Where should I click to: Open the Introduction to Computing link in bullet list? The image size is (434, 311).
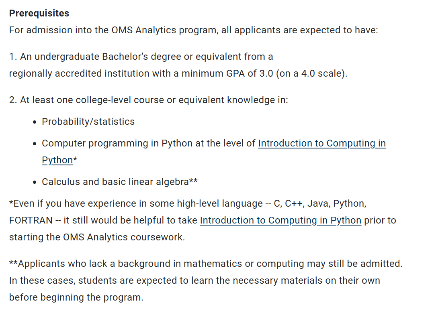click(321, 143)
